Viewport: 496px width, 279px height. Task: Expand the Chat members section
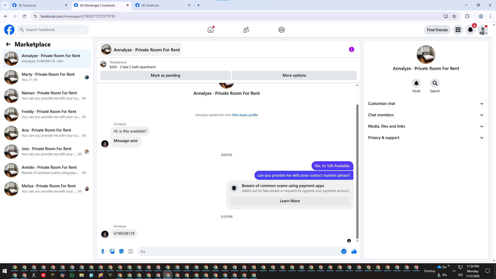[x=425, y=115]
